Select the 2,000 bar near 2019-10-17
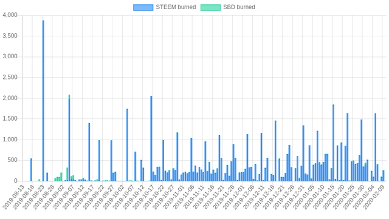 coord(151,138)
